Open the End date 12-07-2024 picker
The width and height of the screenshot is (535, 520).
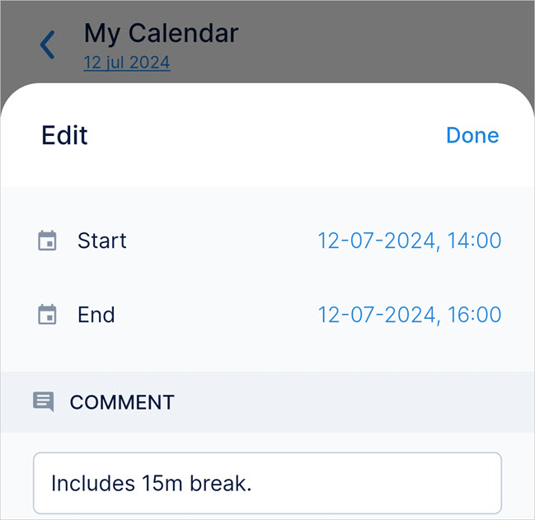point(377,315)
